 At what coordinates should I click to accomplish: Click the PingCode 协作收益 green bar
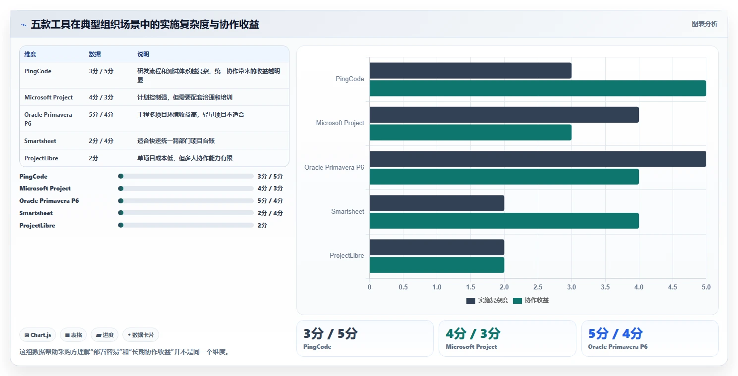(x=538, y=88)
